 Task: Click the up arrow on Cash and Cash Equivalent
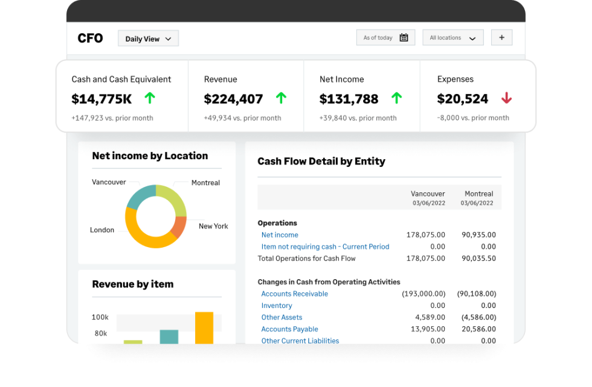tap(150, 98)
